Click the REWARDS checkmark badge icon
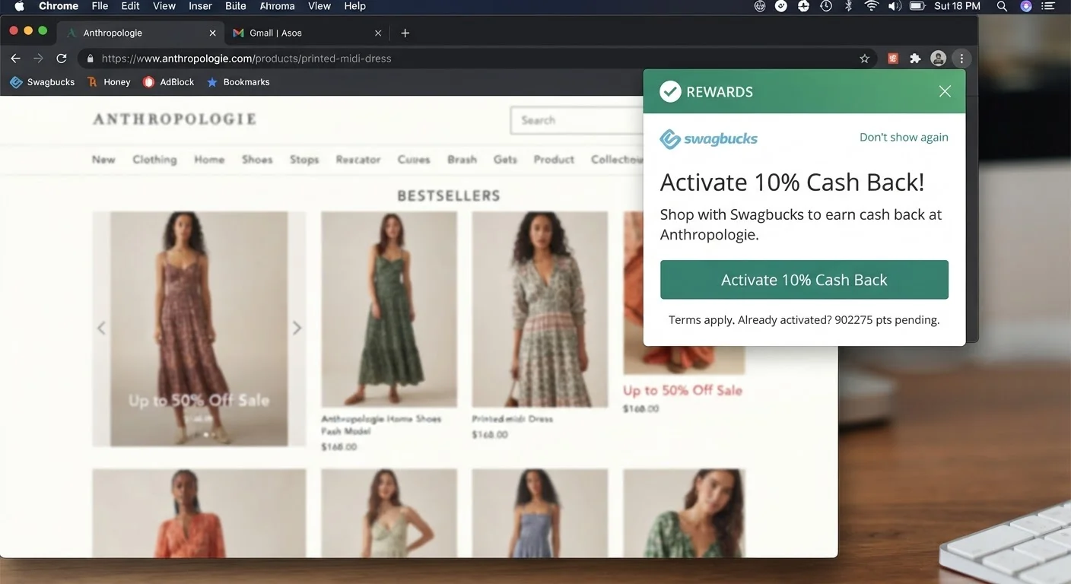The height and width of the screenshot is (584, 1071). point(670,91)
